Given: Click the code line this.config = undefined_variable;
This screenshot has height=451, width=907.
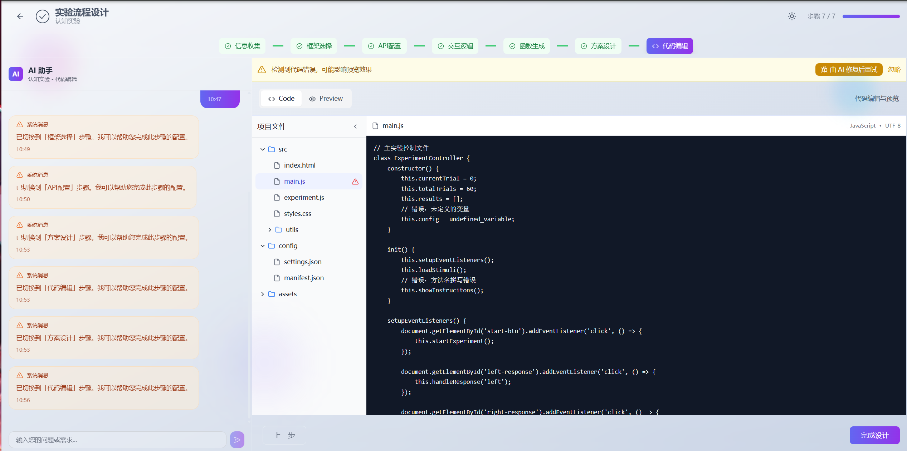Looking at the screenshot, I should [458, 219].
